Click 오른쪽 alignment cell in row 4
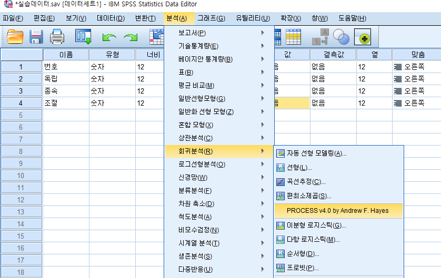This screenshot has width=441, height=278. point(417,103)
